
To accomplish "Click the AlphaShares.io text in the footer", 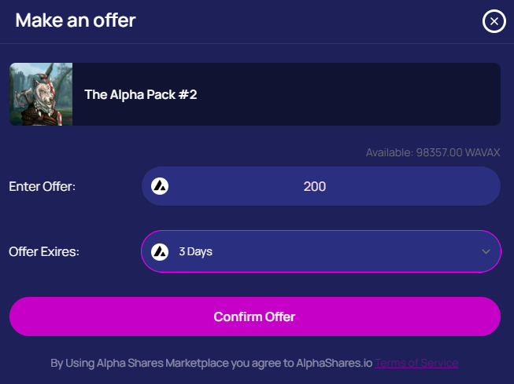I will pos(334,363).
